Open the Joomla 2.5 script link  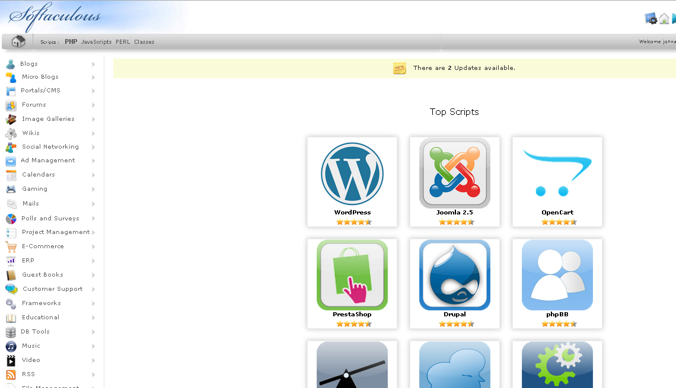click(x=454, y=212)
